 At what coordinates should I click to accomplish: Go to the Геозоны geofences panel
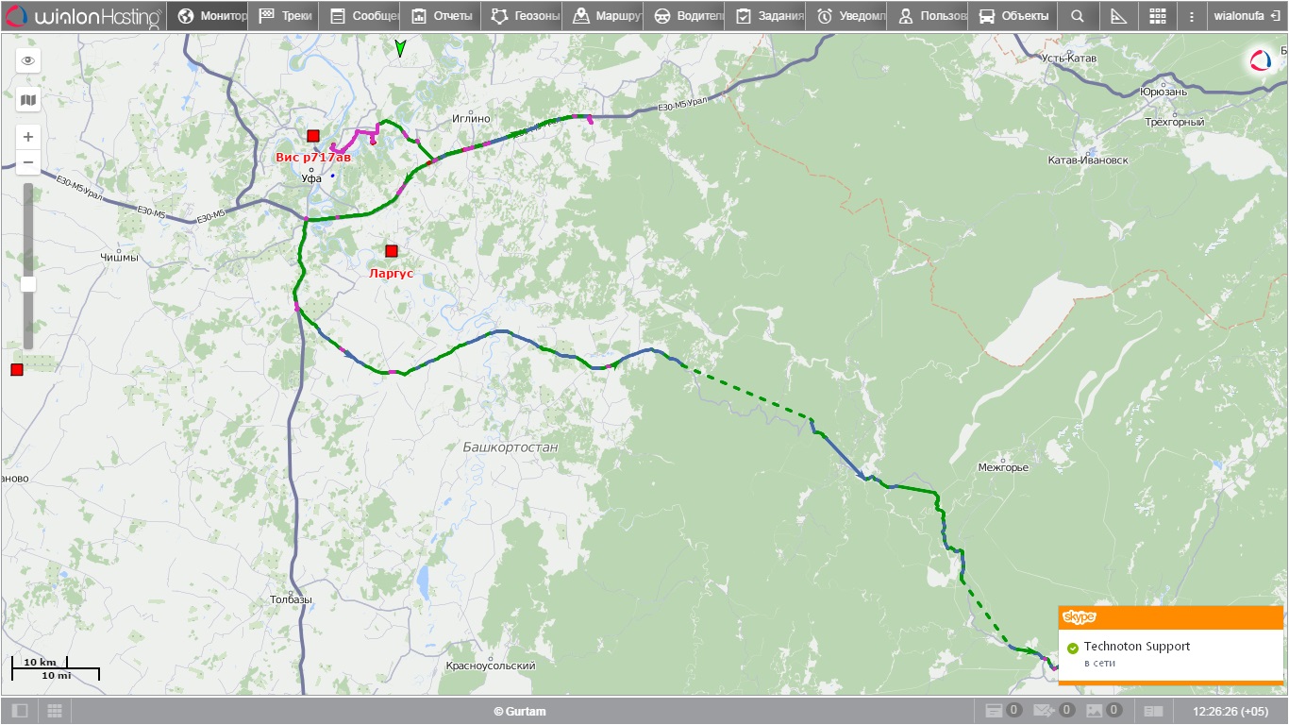[x=526, y=16]
